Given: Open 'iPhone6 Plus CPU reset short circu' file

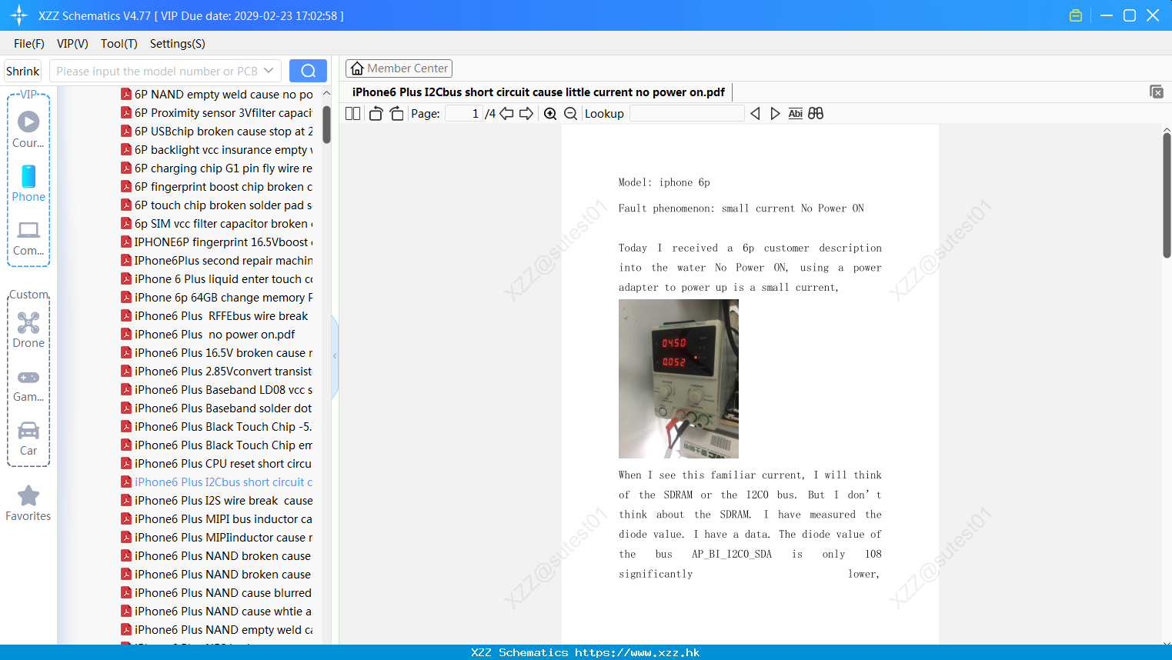Looking at the screenshot, I should click(217, 464).
